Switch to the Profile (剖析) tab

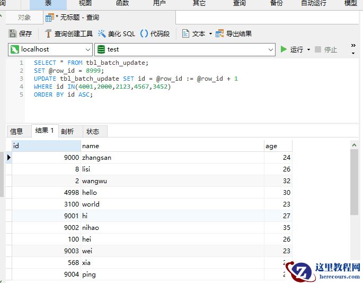(67, 131)
